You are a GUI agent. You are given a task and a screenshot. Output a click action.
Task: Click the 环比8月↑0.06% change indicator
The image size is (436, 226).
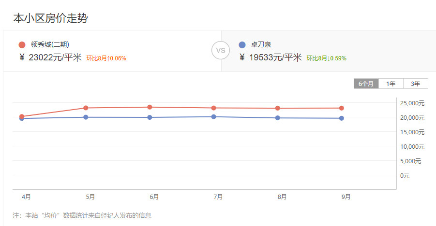pos(106,58)
